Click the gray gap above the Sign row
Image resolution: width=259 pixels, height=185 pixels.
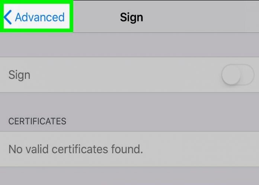tap(129, 45)
